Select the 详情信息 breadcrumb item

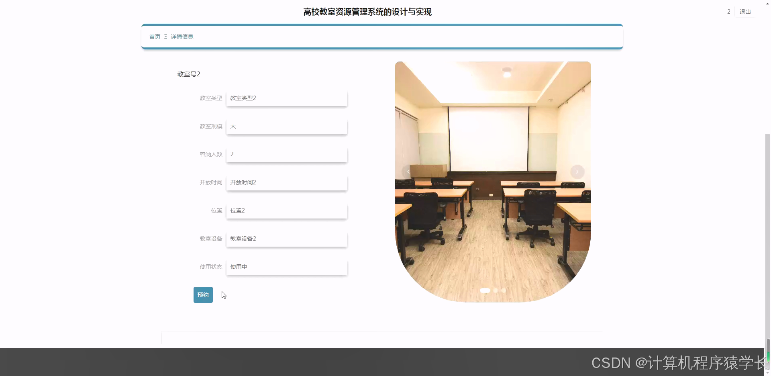click(x=182, y=37)
